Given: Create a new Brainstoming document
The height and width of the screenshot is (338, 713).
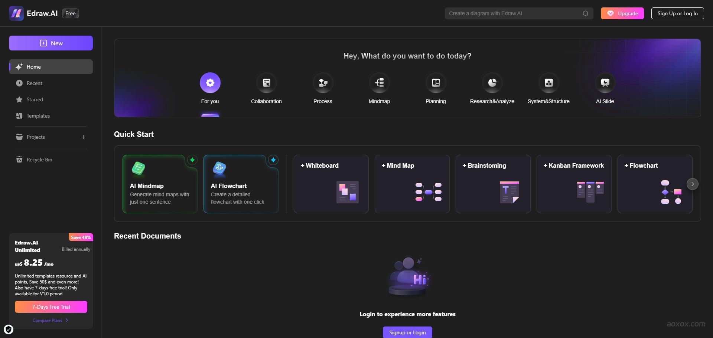Looking at the screenshot, I should pyautogui.click(x=493, y=184).
